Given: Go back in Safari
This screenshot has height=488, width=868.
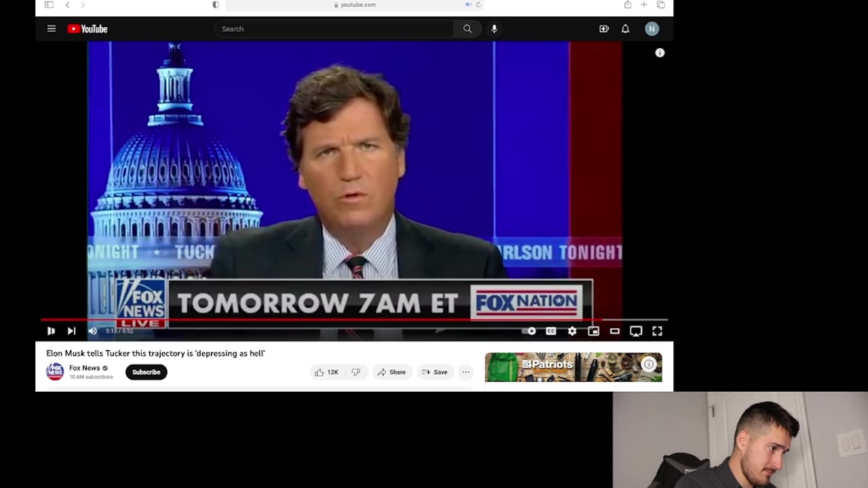Looking at the screenshot, I should coord(67,5).
